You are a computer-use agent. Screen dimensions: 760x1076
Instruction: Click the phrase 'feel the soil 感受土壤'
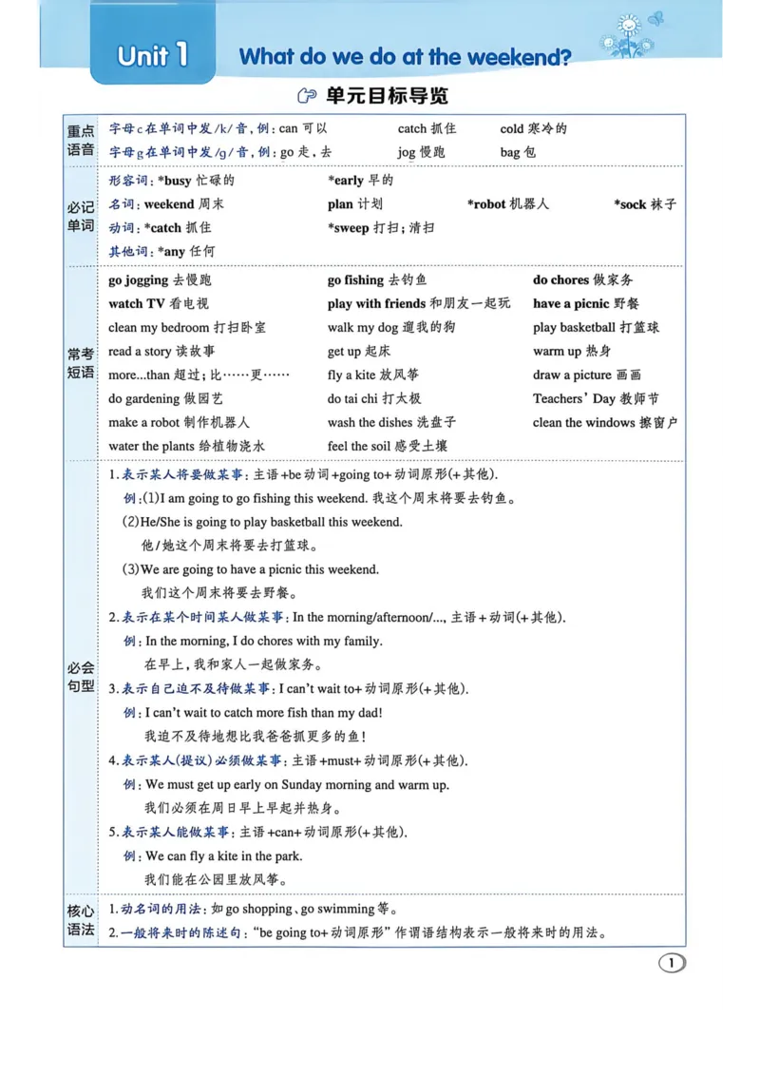tap(388, 446)
